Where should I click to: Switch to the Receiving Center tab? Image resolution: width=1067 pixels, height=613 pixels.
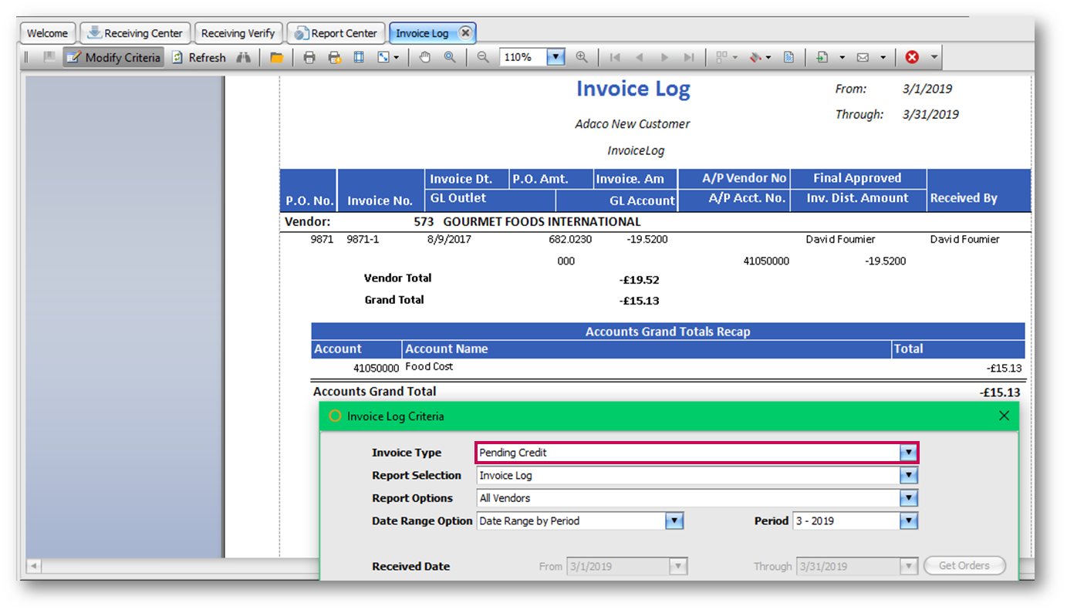pos(135,33)
